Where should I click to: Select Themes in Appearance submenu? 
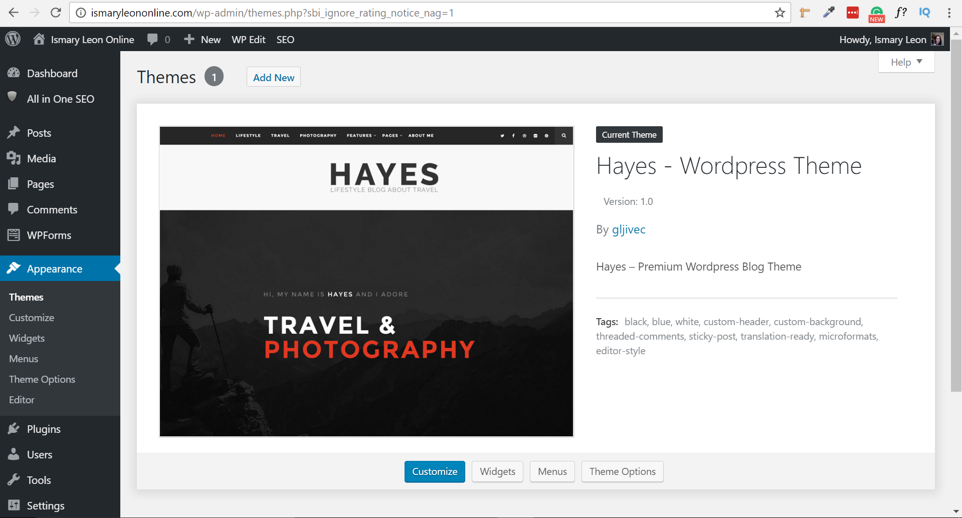[x=26, y=297]
